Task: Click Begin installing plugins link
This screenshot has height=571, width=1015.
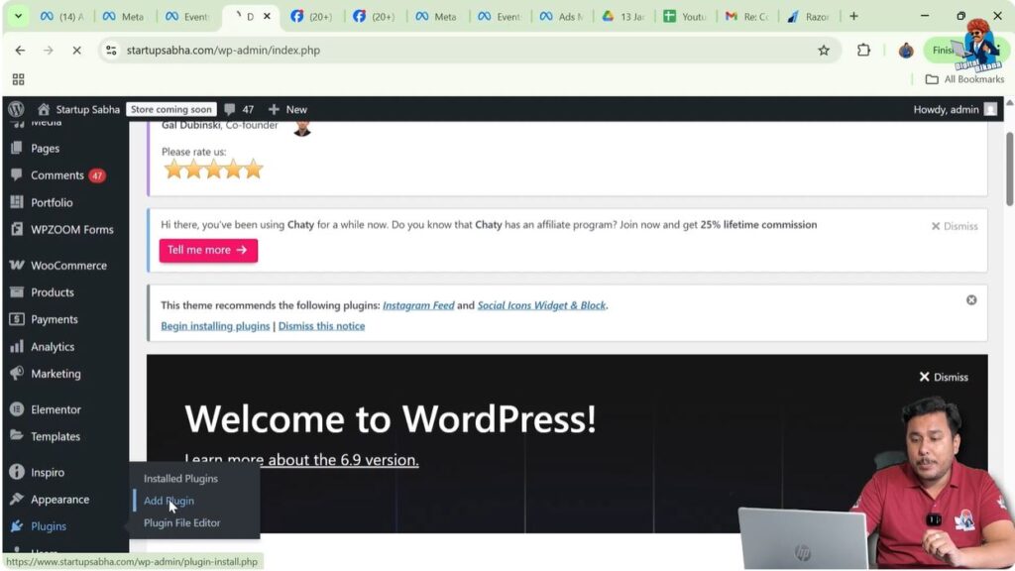Action: (x=215, y=325)
